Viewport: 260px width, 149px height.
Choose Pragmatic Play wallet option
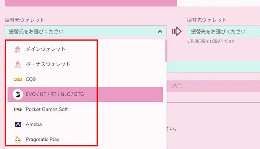click(85, 139)
